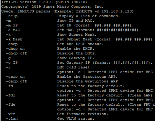The width and height of the screenshot is (155, 121).
Task: Click the -fde option
Action: (x=10, y=105)
